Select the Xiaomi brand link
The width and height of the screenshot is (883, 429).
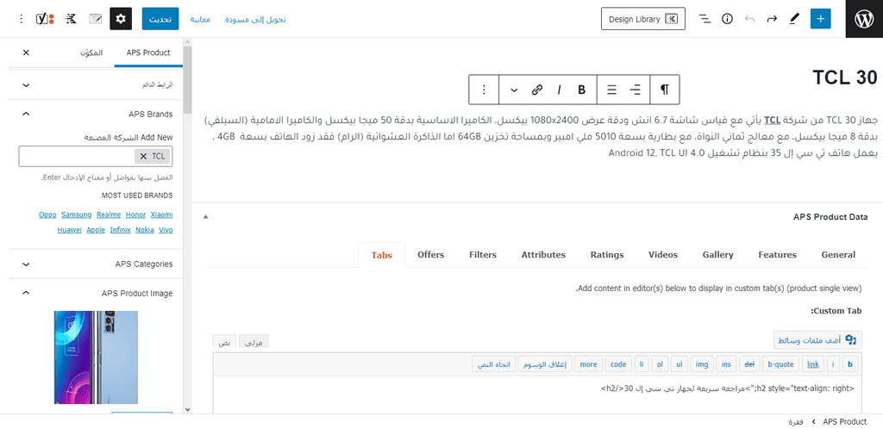coord(161,214)
